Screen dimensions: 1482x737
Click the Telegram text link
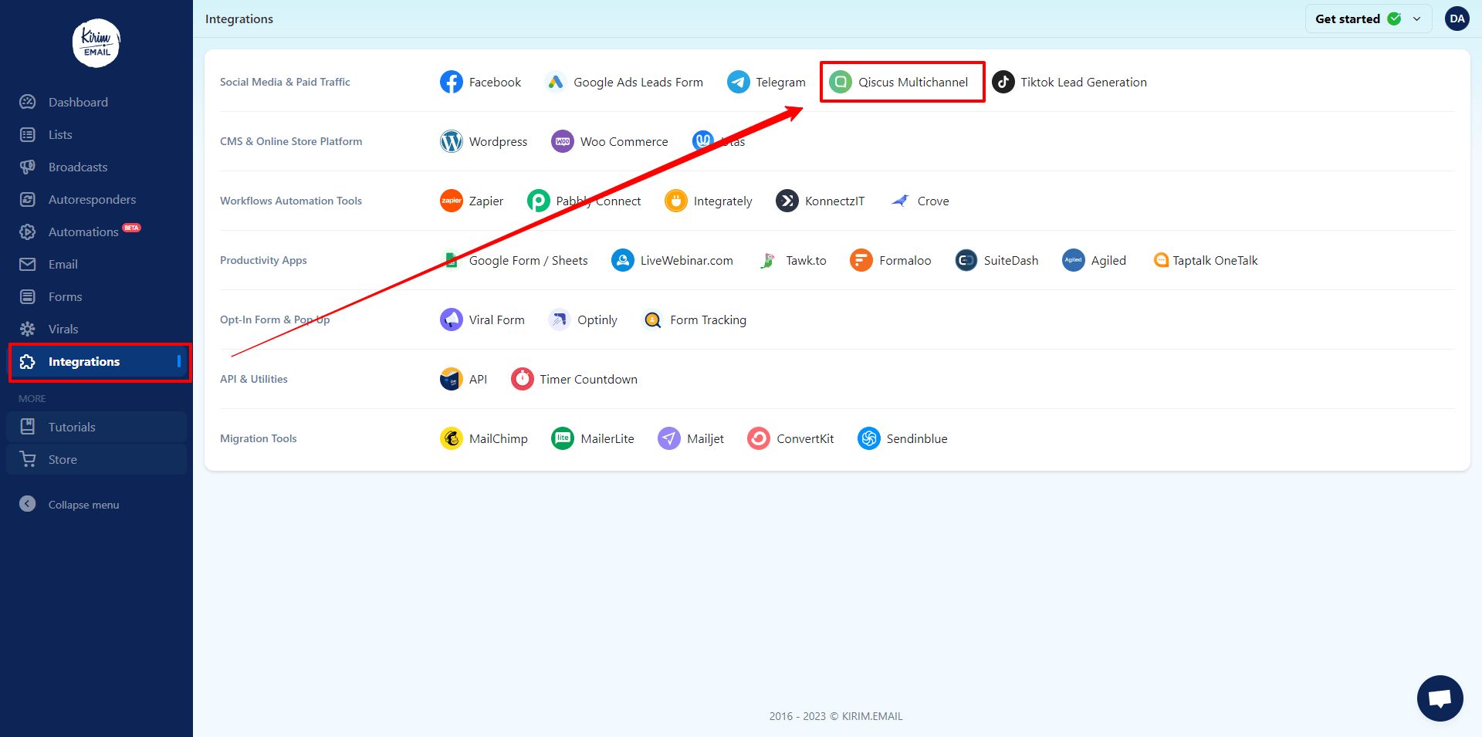(780, 83)
